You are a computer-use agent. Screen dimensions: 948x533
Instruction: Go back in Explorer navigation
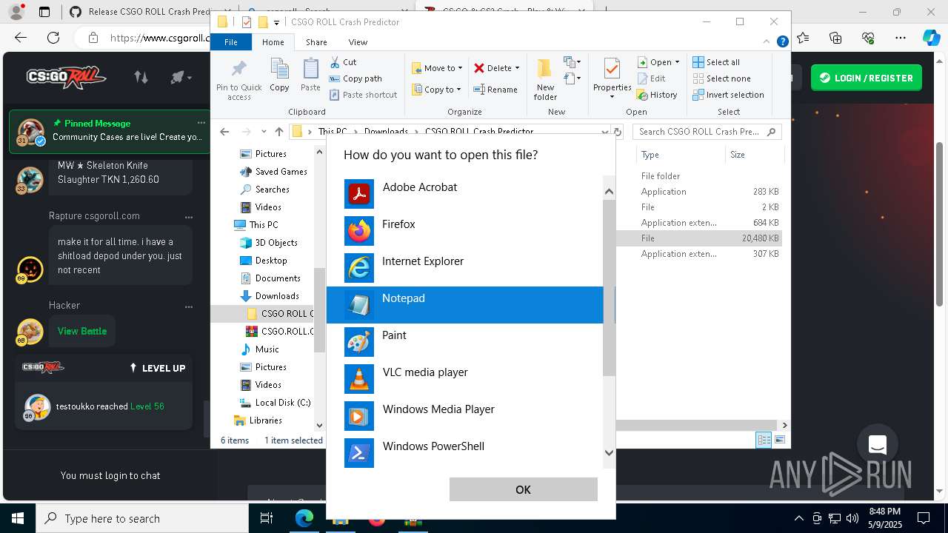pos(224,132)
